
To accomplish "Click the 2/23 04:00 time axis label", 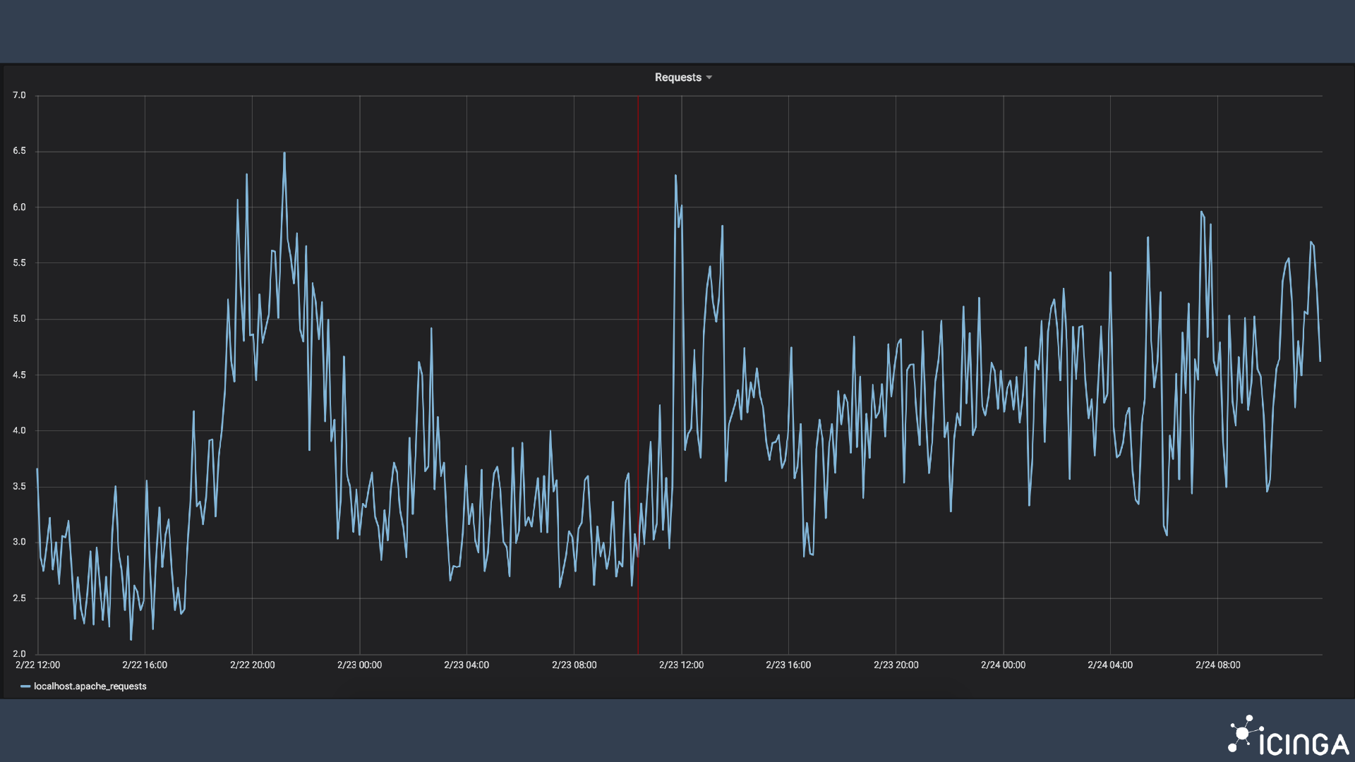I will pyautogui.click(x=466, y=665).
